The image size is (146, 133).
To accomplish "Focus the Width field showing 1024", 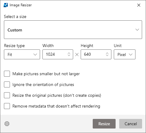I will [x=58, y=55].
